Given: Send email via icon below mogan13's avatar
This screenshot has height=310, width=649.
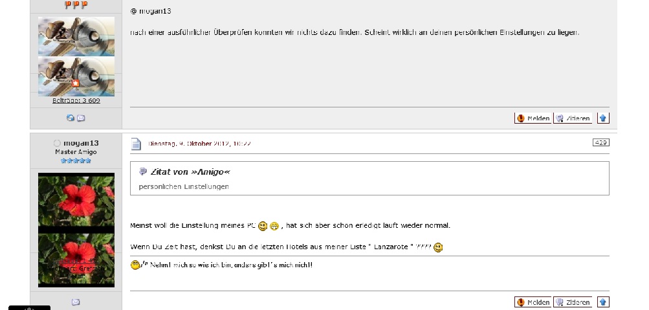Looking at the screenshot, I should pyautogui.click(x=76, y=302).
